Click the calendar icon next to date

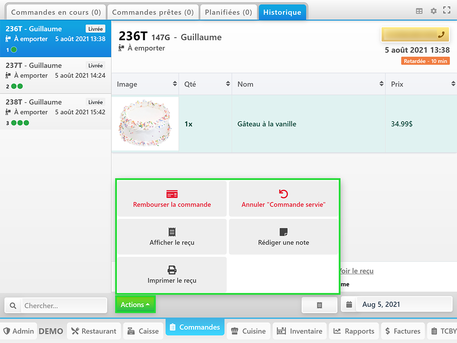click(349, 305)
